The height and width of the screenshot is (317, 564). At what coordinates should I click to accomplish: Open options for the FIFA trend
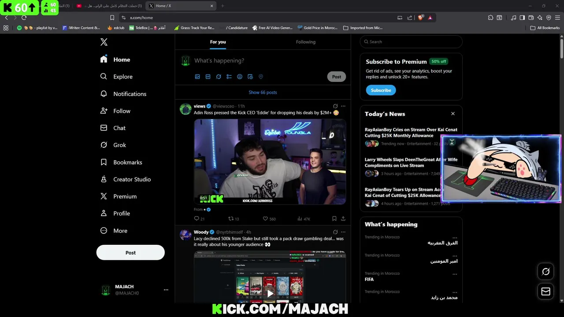click(x=455, y=274)
